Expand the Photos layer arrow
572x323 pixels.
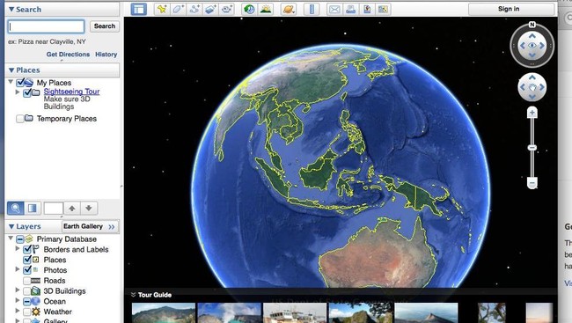[x=18, y=269]
